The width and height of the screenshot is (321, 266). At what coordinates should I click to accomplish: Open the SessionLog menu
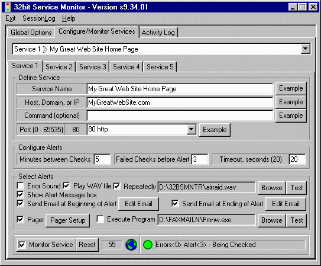tap(39, 18)
